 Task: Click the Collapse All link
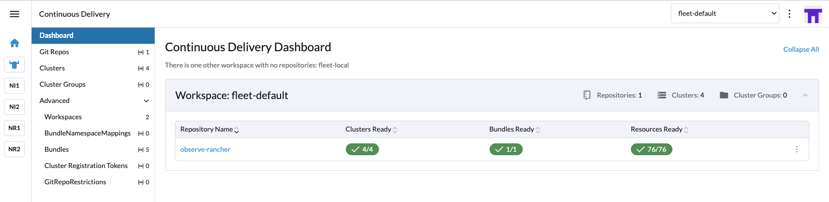[801, 49]
